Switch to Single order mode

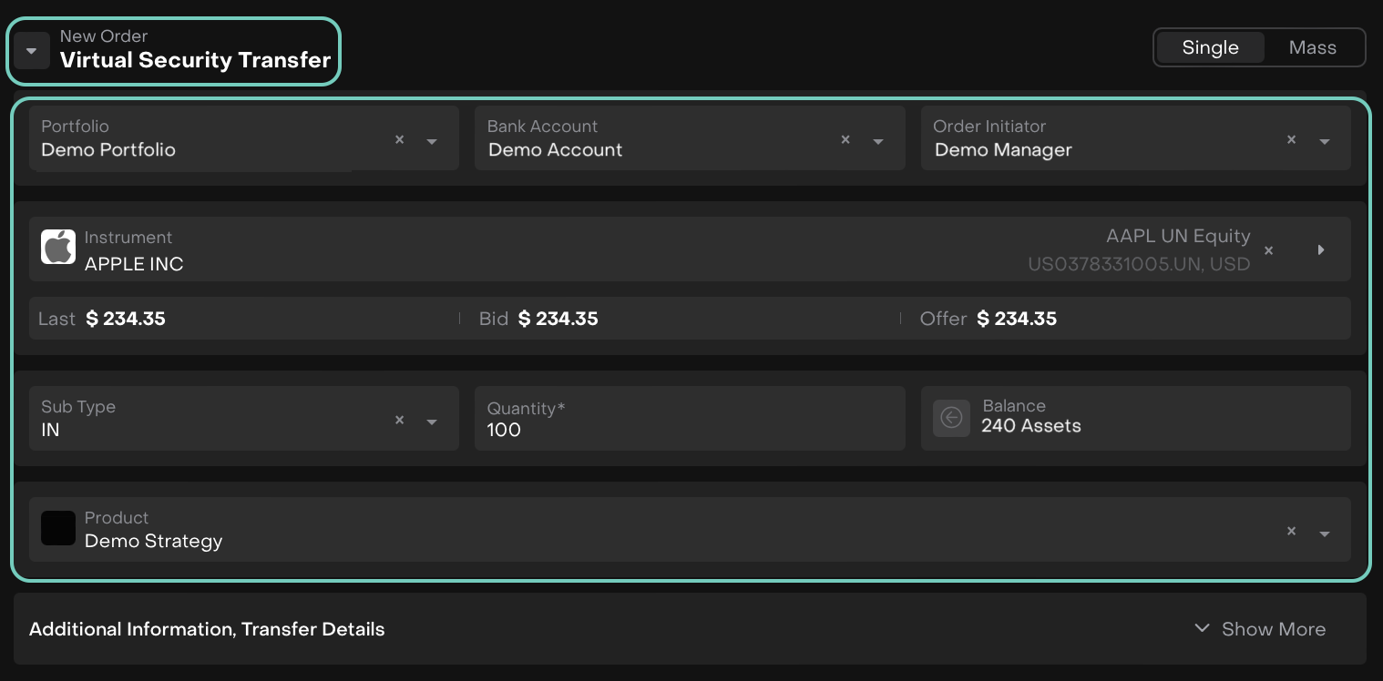pos(1210,48)
